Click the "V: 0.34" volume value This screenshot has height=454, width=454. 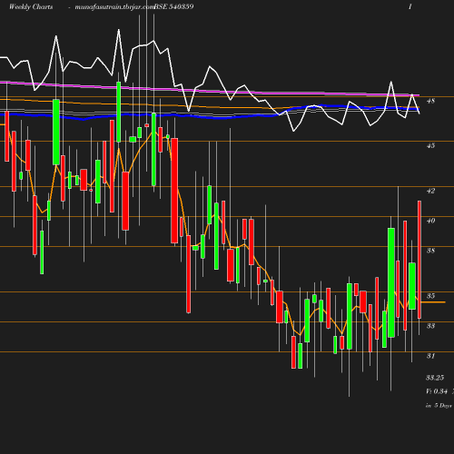437,391
